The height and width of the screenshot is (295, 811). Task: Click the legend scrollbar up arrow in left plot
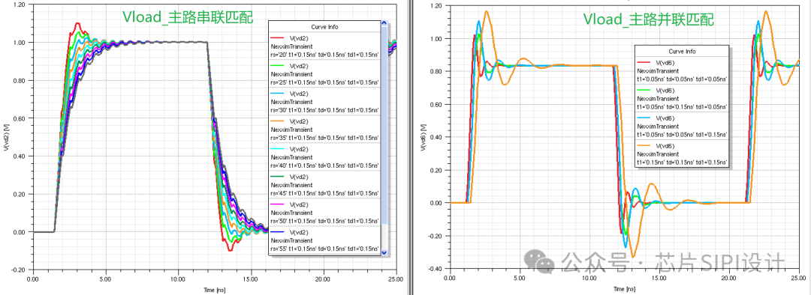384,23
